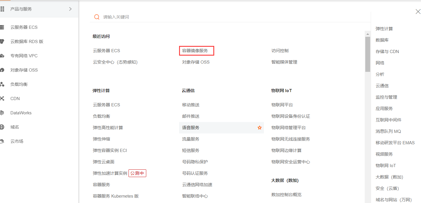Open 云市场 from left sidebar

click(17, 141)
